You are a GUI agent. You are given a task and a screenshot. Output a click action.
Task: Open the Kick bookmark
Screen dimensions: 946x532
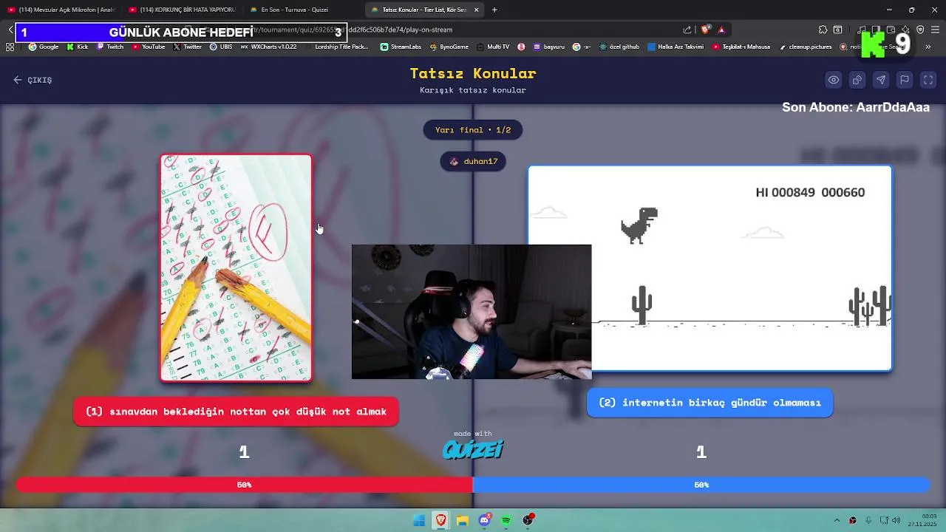(77, 47)
